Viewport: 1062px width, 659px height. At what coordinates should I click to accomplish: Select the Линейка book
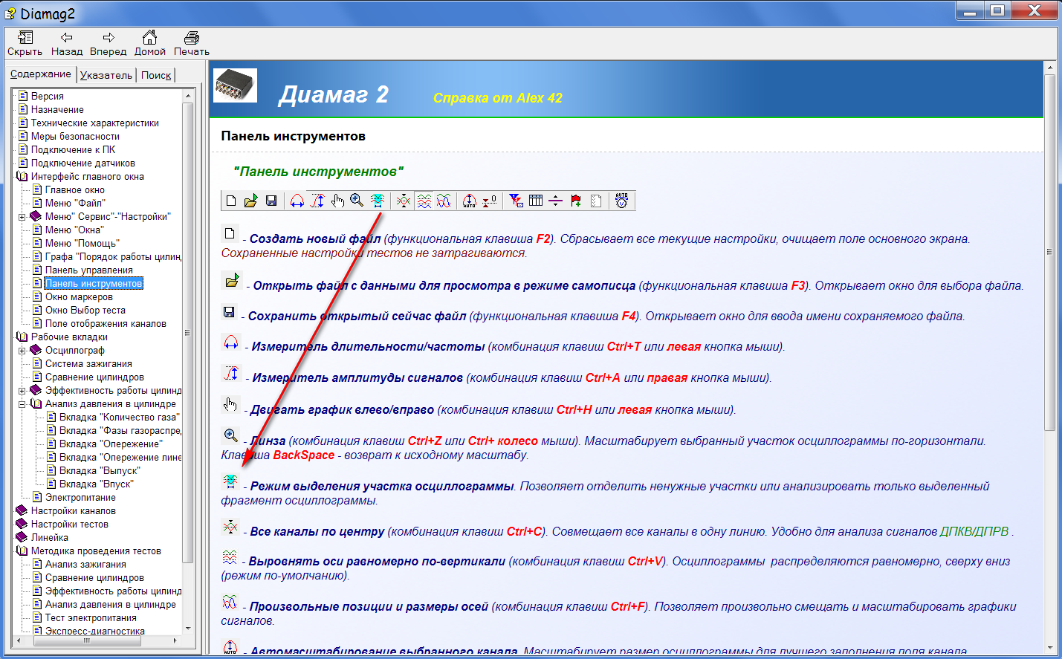tap(50, 537)
